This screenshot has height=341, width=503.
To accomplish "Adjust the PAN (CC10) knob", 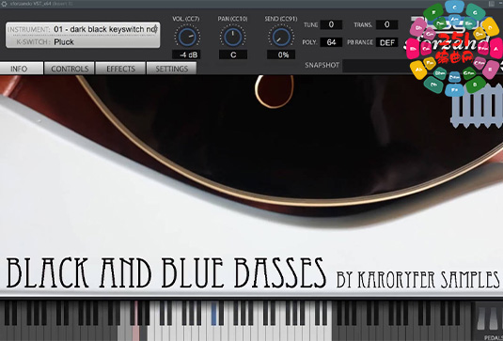I will click(x=233, y=37).
